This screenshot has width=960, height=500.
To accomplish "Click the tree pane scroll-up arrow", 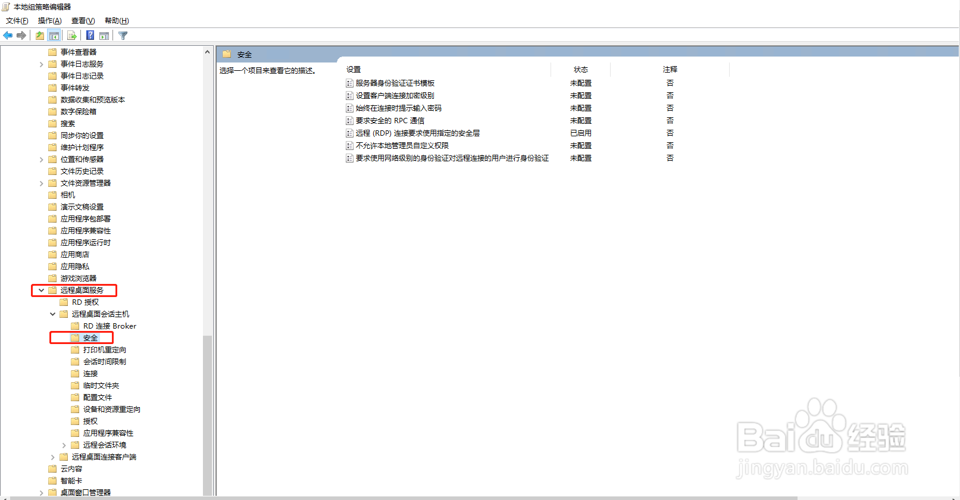I will (207, 52).
